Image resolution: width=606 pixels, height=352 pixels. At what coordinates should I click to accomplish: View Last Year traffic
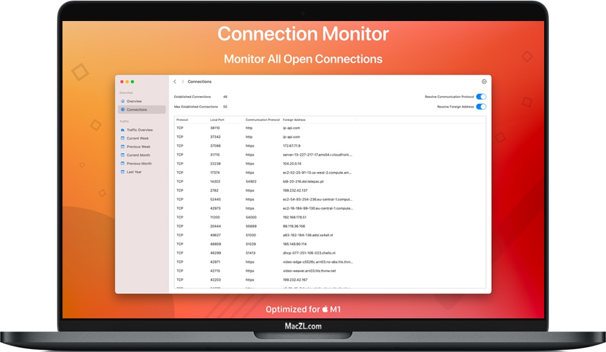(x=142, y=172)
